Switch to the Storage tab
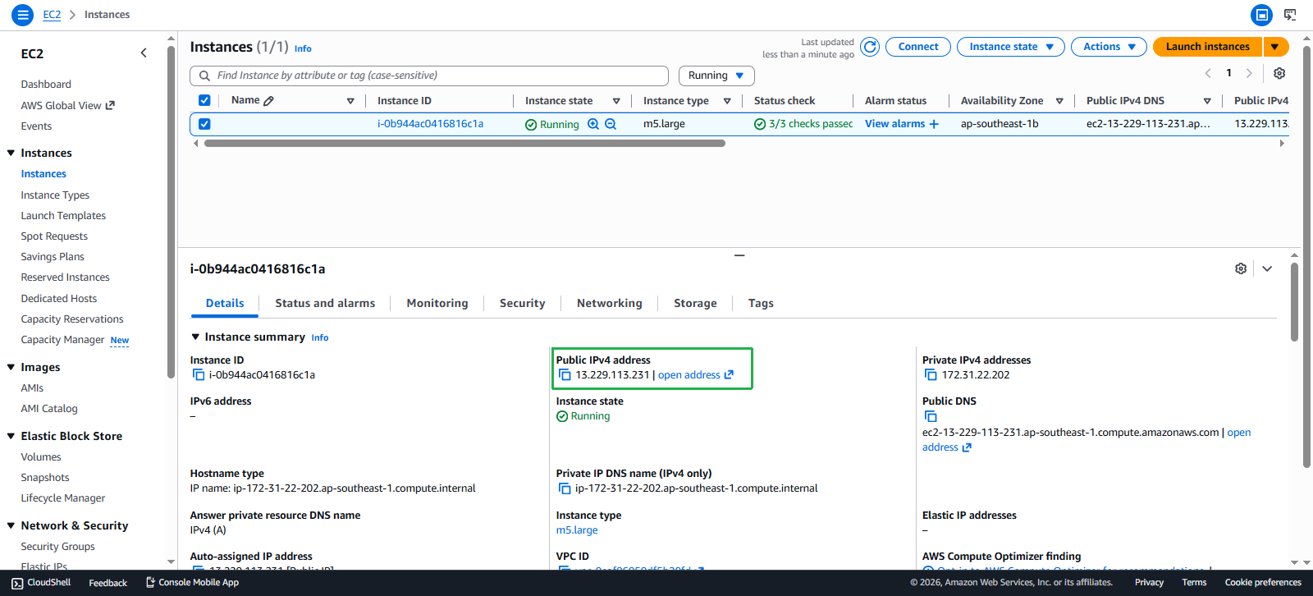Image resolution: width=1313 pixels, height=596 pixels. pos(695,303)
